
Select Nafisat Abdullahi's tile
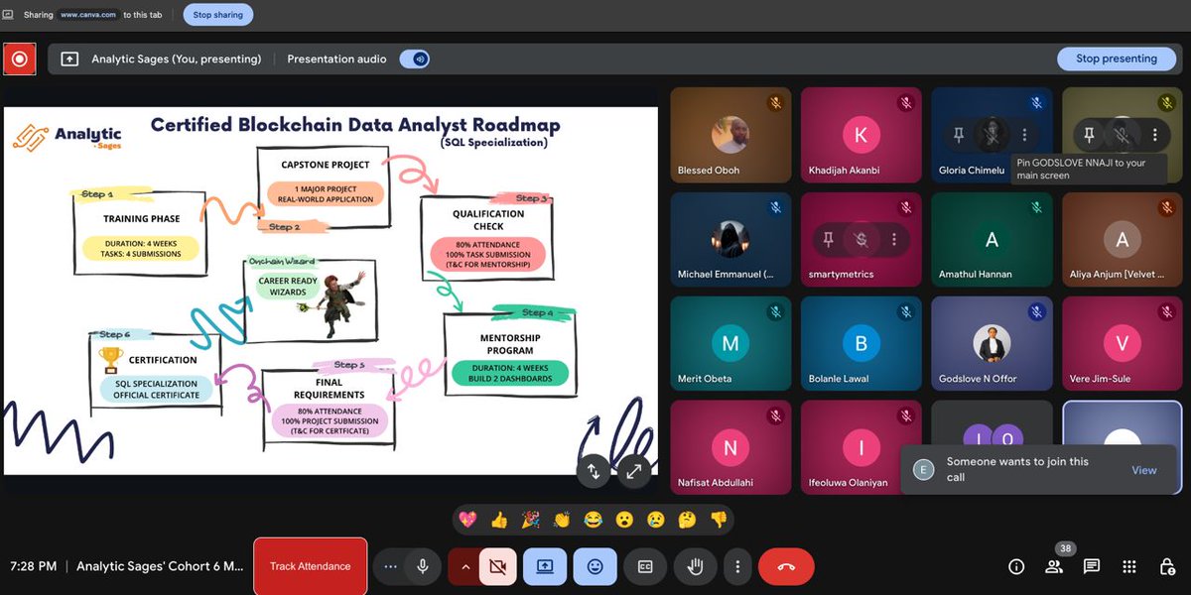tap(730, 447)
